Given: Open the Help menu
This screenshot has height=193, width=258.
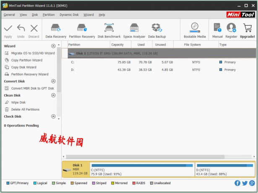Looking at the screenshot, I should point(102,15).
